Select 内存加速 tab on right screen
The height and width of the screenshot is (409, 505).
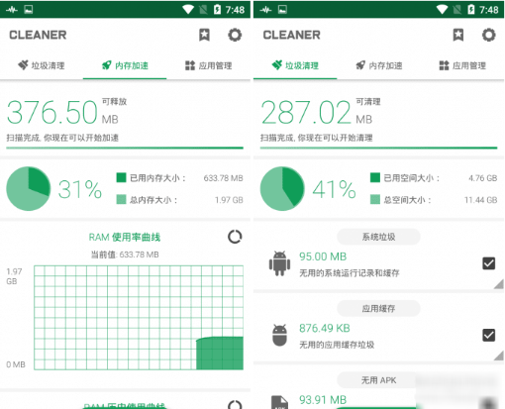[x=379, y=65]
